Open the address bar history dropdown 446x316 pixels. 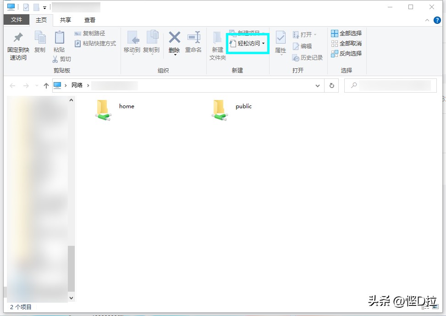pyautogui.click(x=318, y=86)
